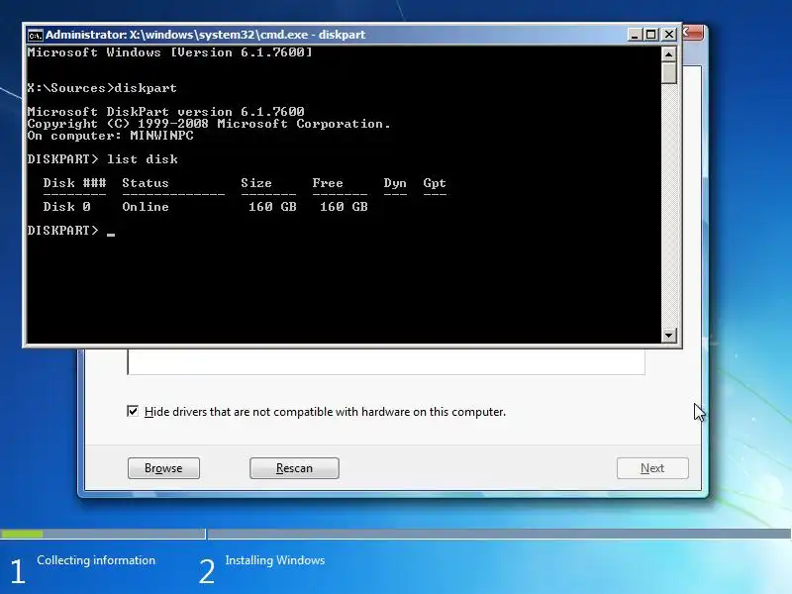Click the driver list box in the dialog
Image resolution: width=792 pixels, height=594 pixels.
pos(386,361)
